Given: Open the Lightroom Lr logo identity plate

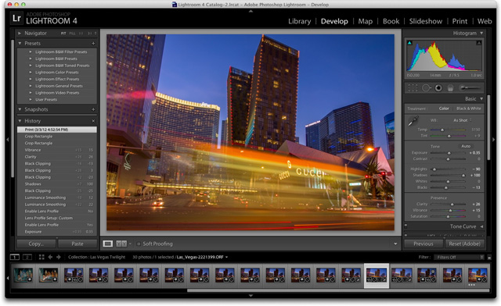Looking at the screenshot, I should (16, 18).
